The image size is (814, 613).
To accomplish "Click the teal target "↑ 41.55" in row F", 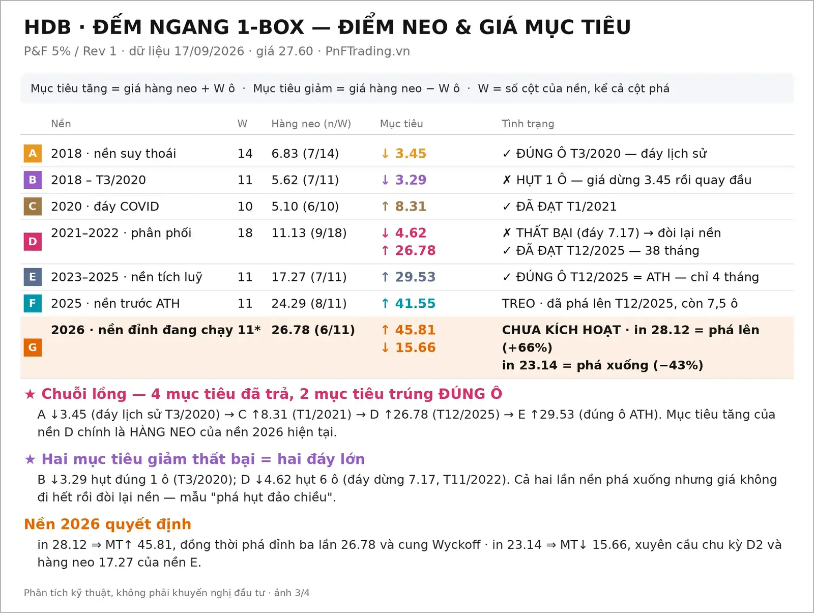I will click(x=409, y=304).
